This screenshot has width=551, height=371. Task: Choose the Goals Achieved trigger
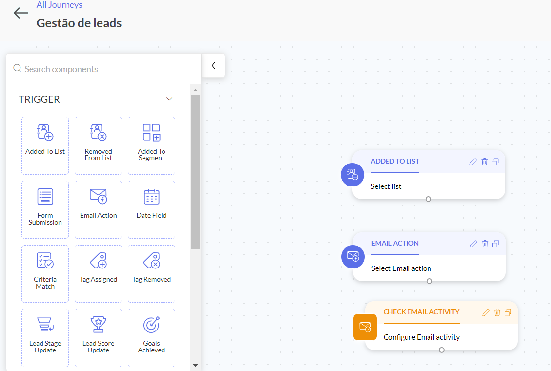coord(151,337)
